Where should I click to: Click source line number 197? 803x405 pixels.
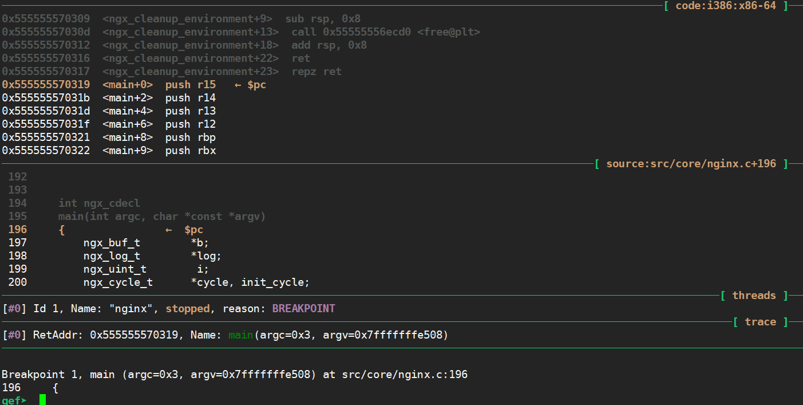click(x=18, y=243)
